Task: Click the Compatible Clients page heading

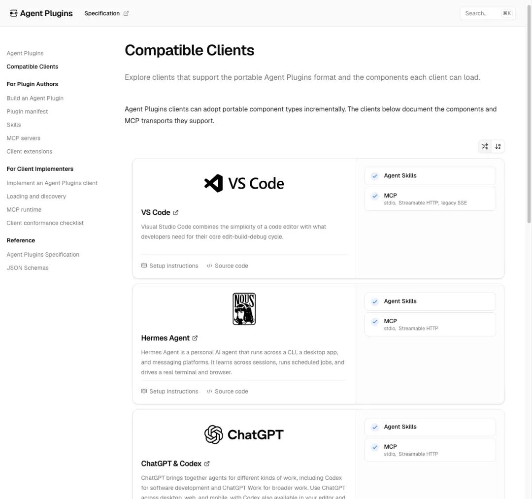Action: click(189, 50)
